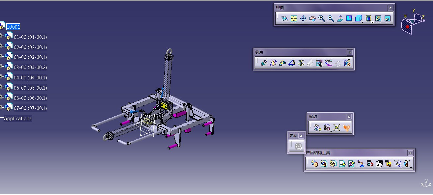This screenshot has width=433, height=195.
Task: Select the Normal View tool
Action: pyautogui.click(x=340, y=18)
